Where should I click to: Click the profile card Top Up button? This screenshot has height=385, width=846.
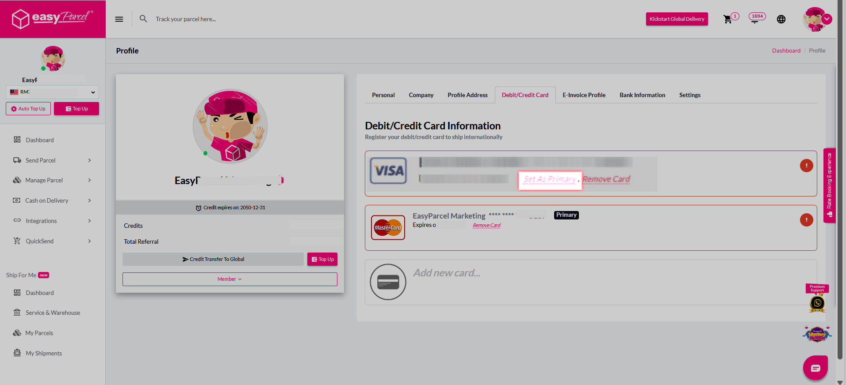[322, 259]
